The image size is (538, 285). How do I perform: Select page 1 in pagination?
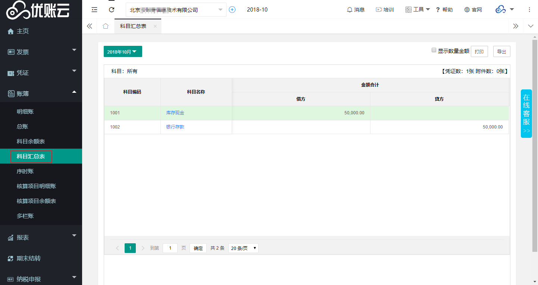130,248
